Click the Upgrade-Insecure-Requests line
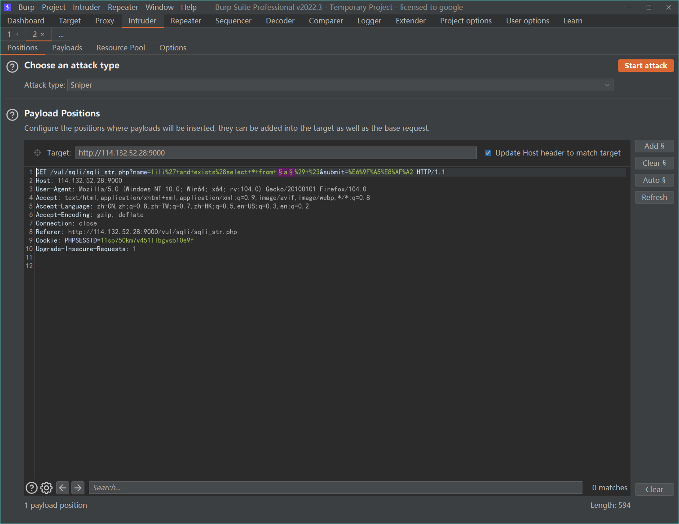Image resolution: width=679 pixels, height=524 pixels. pyautogui.click(x=86, y=249)
